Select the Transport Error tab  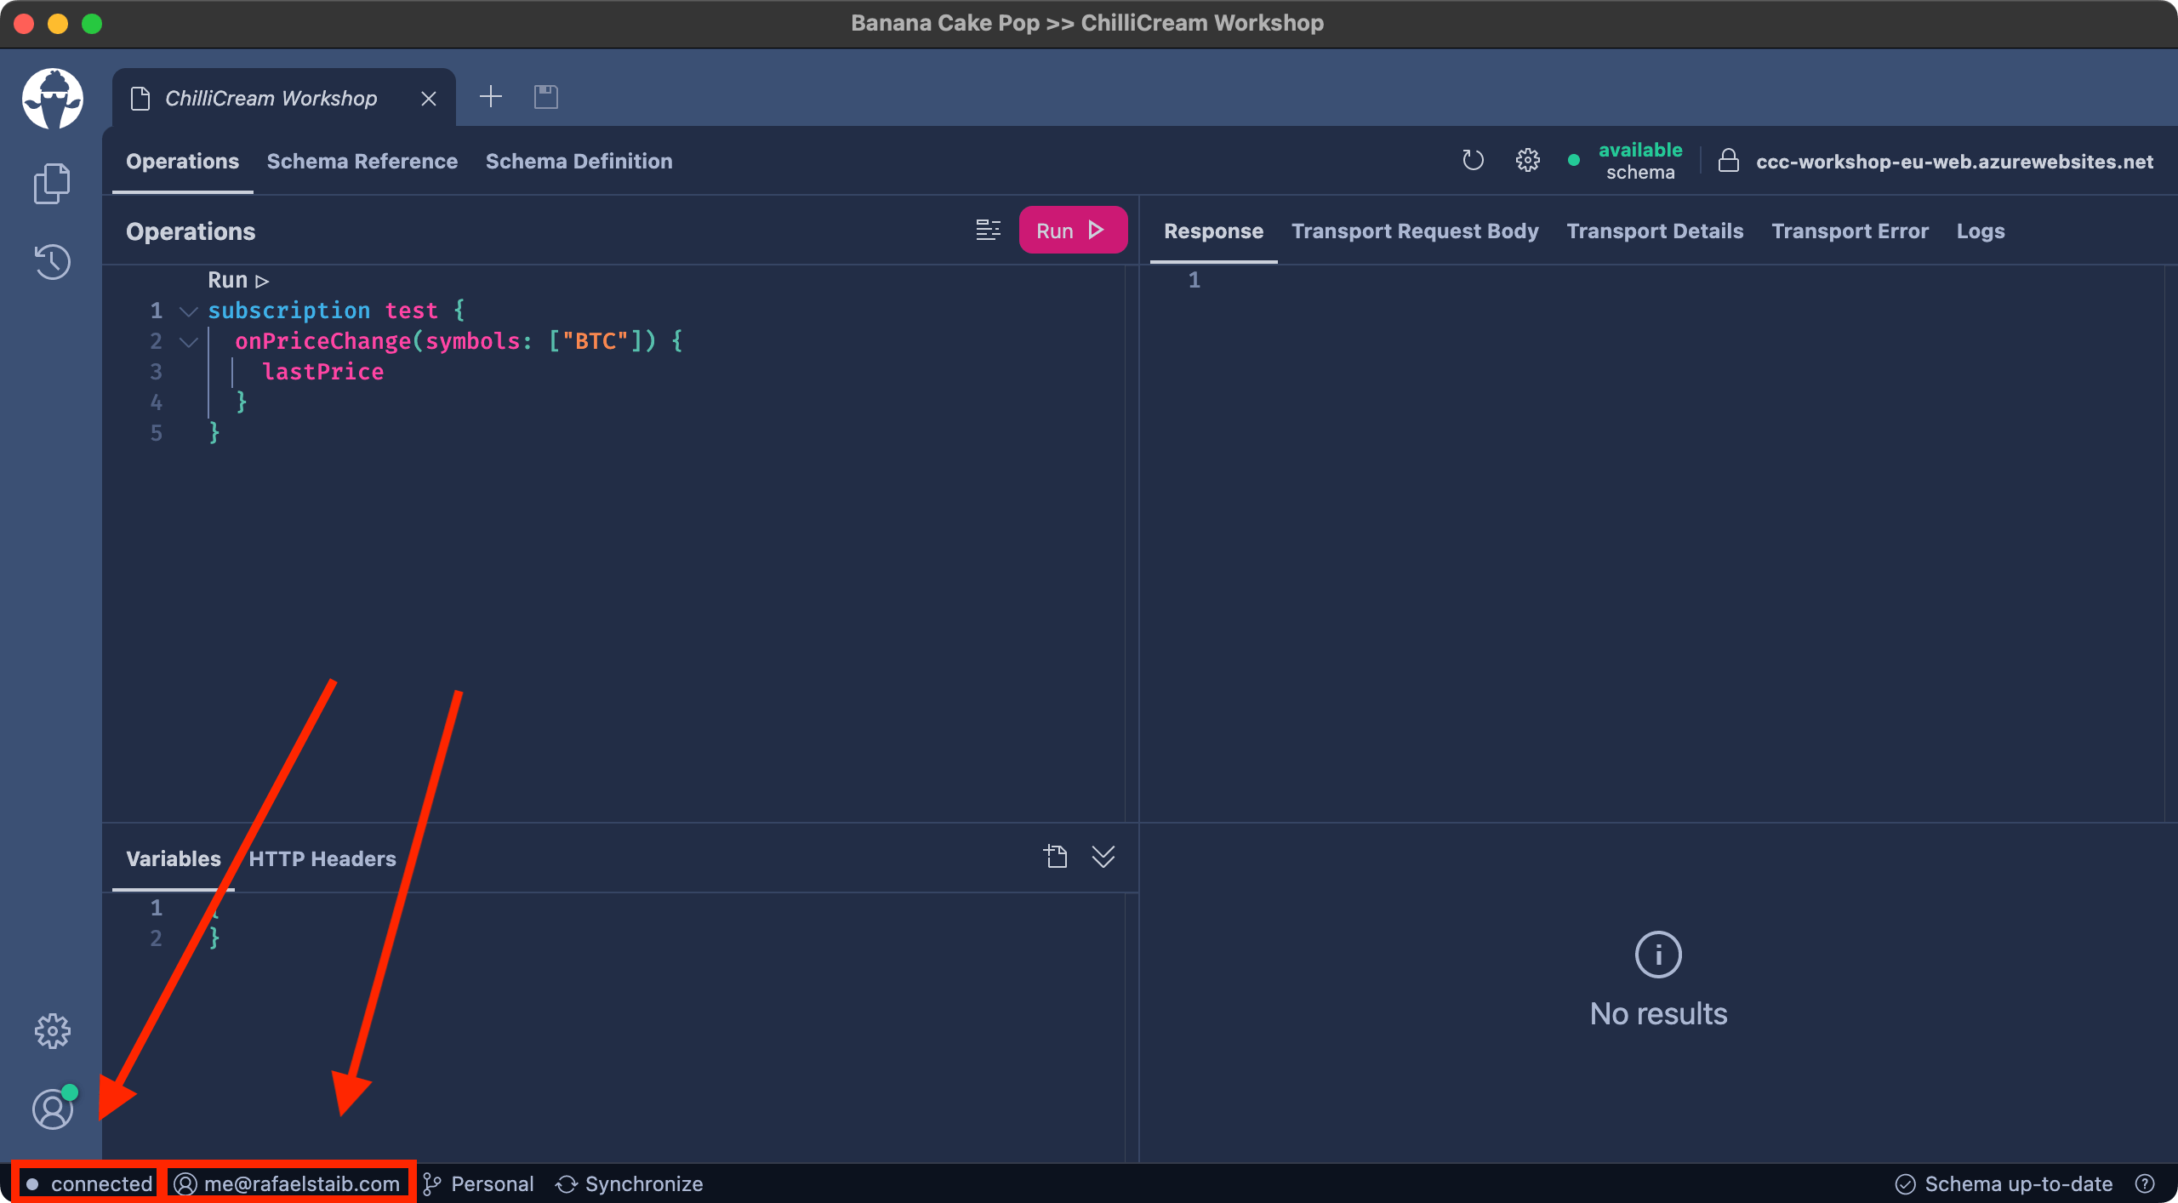point(1850,231)
